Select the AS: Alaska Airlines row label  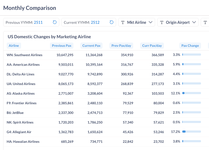click(x=21, y=94)
